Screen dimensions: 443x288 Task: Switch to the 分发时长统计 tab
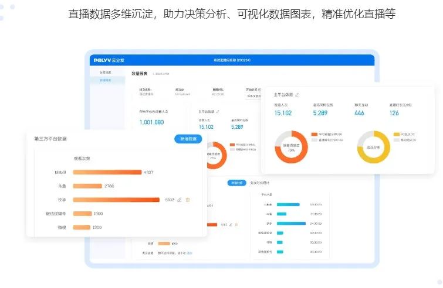(259, 183)
